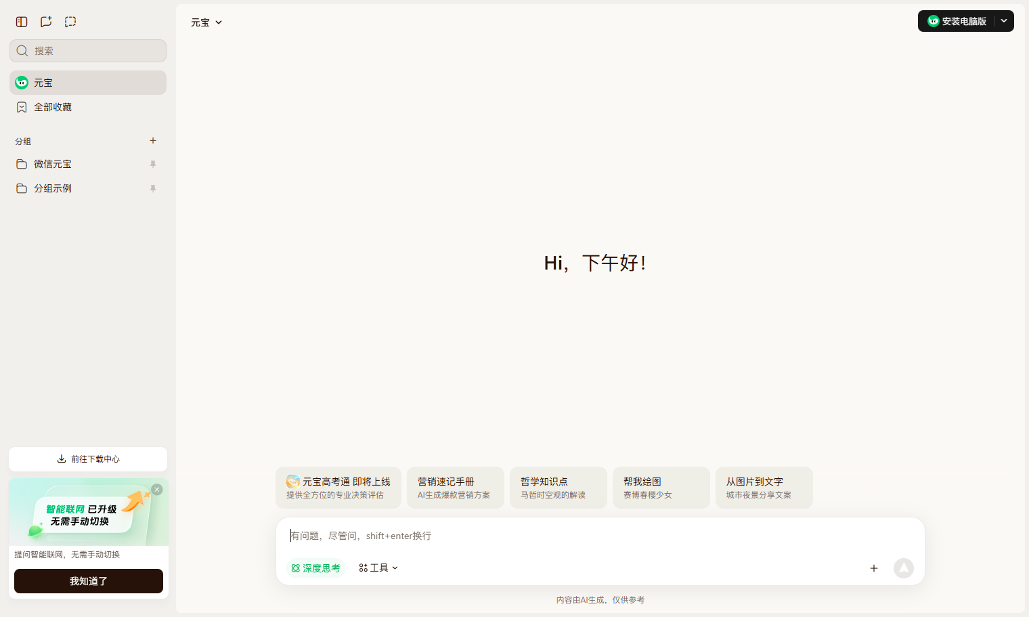The width and height of the screenshot is (1029, 617).
Task: Select 元宝 item in sidebar
Action: coord(88,83)
